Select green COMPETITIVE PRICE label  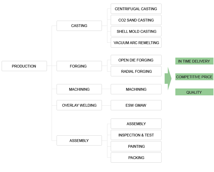point(194,77)
